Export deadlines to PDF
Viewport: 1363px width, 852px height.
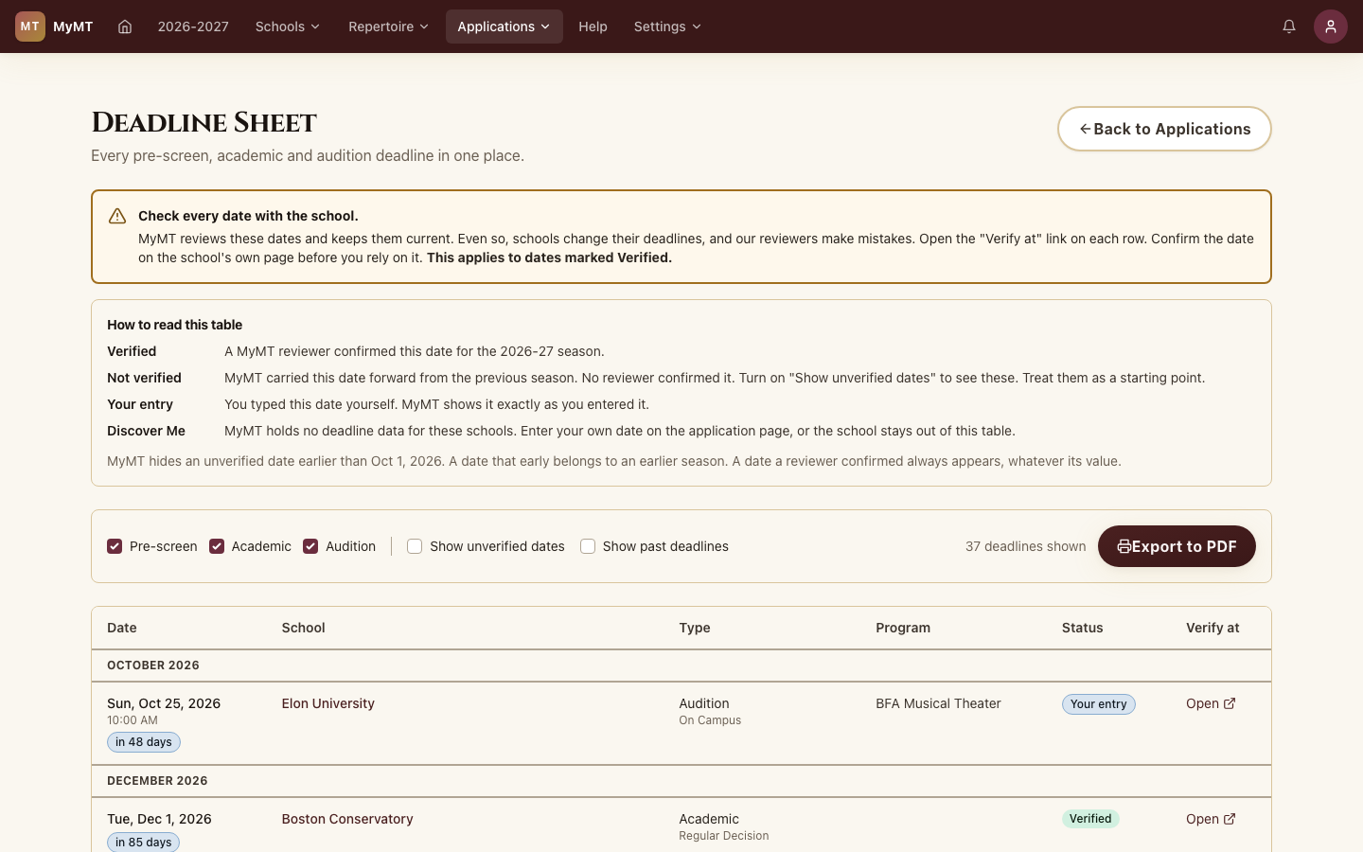(x=1177, y=546)
